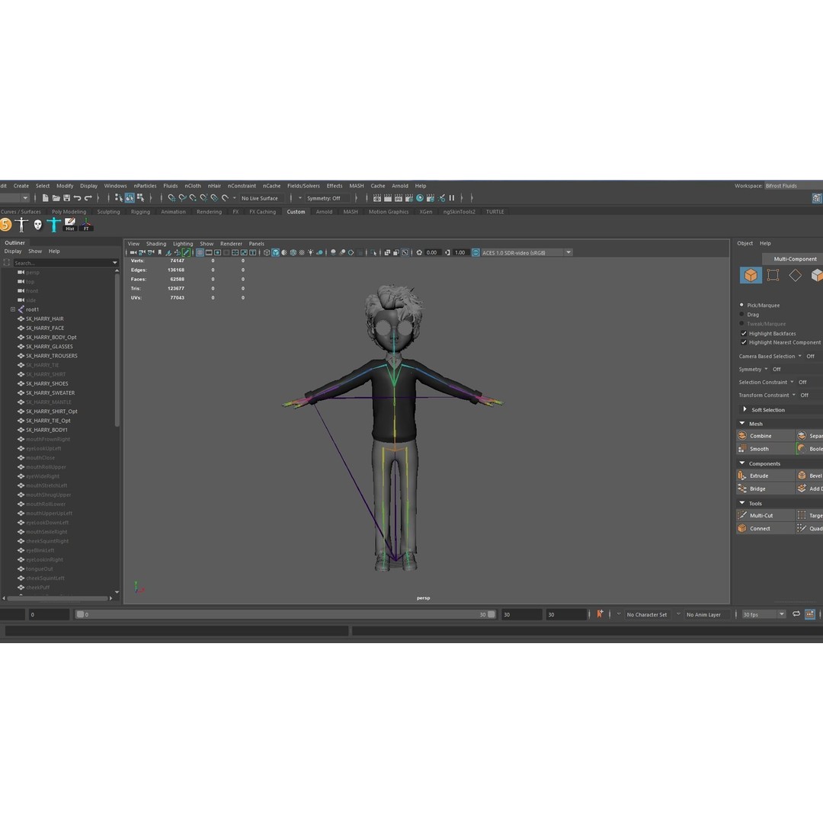Click the loop playback icon after fps
The image size is (823, 823).
pos(796,613)
